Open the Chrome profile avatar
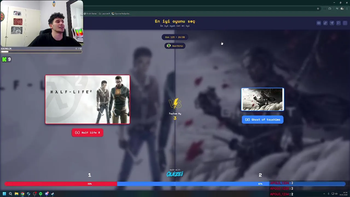This screenshot has height=197, width=350. click(x=342, y=8)
